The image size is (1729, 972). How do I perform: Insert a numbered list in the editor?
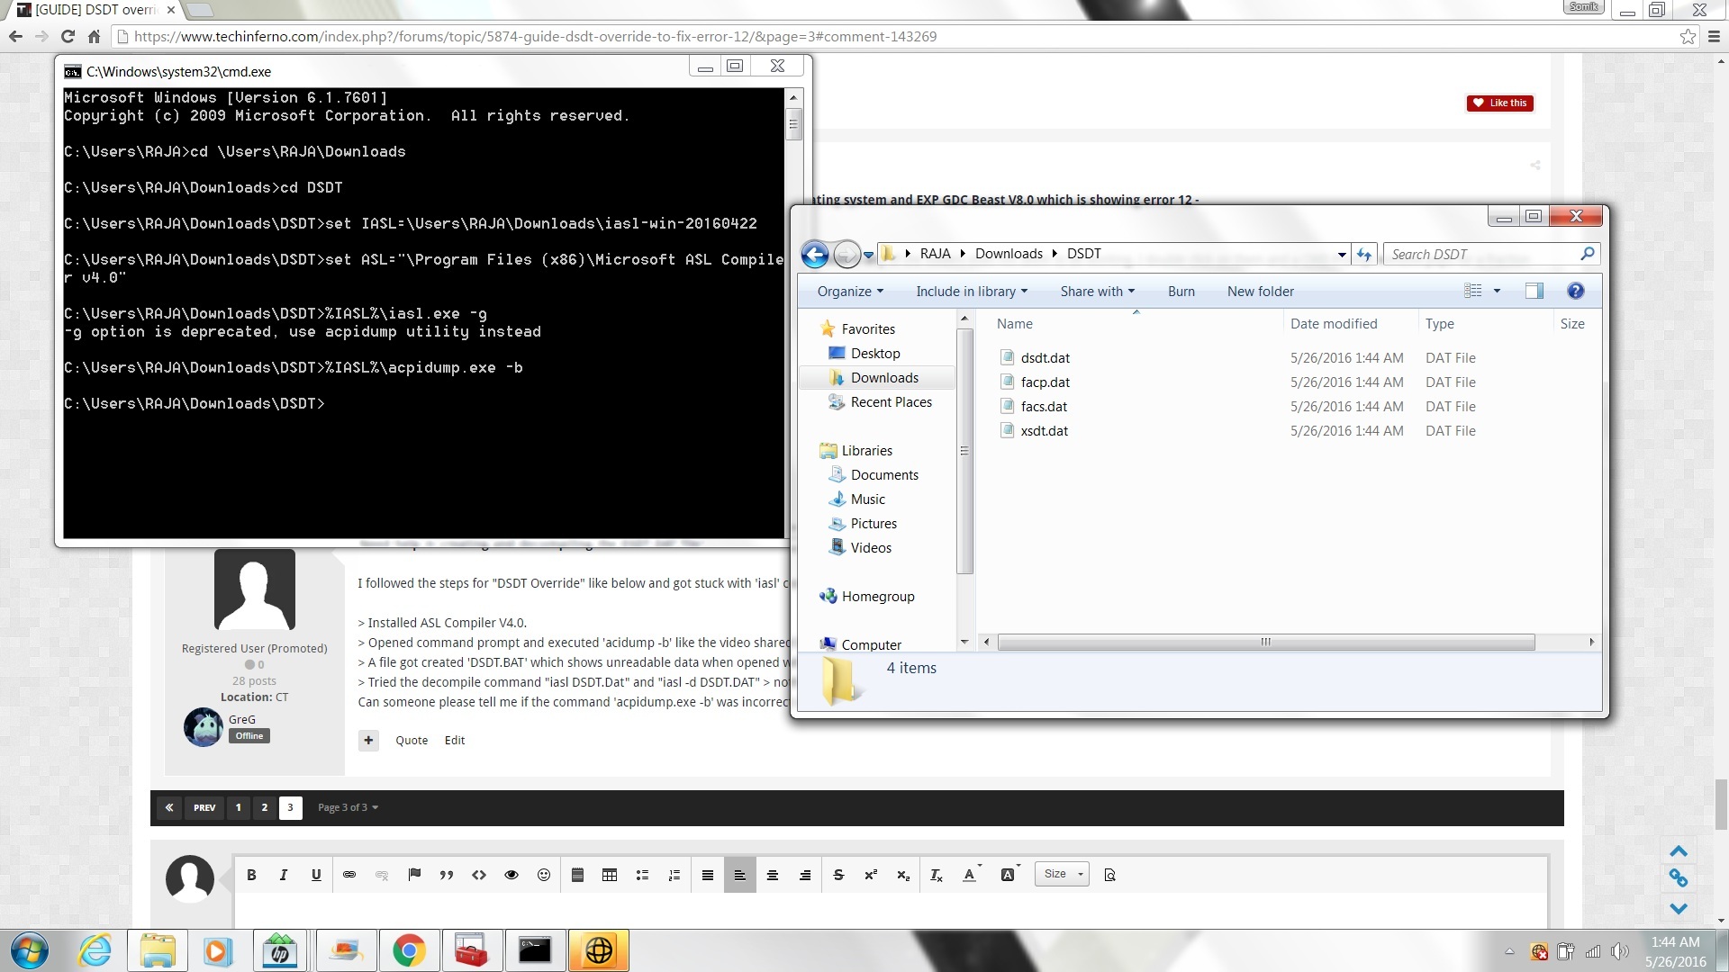click(x=674, y=875)
